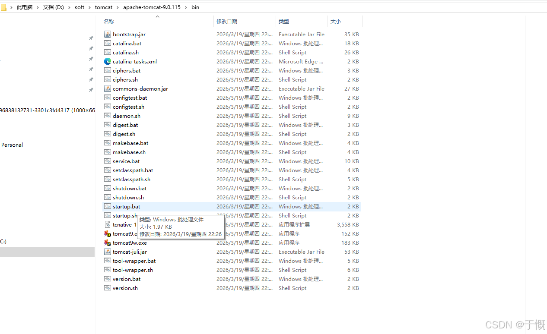Click the 183 KB size of tomcat9w.exe

(x=350, y=243)
